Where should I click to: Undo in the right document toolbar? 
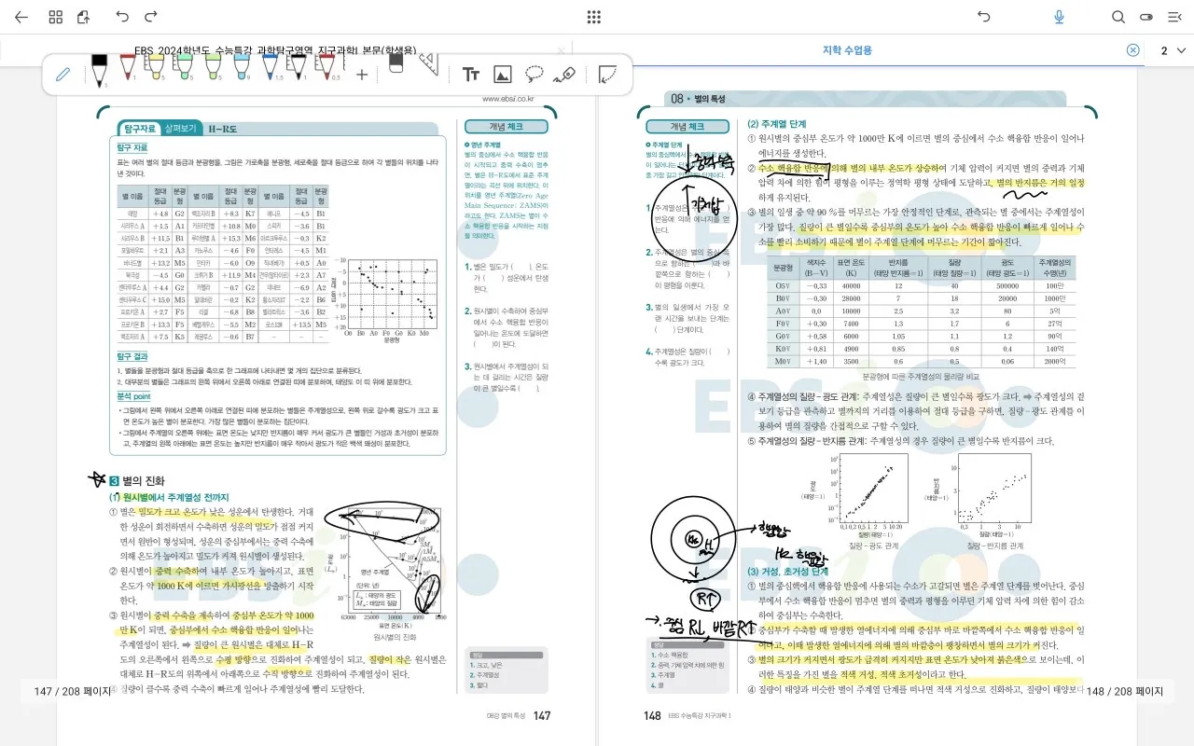pyautogui.click(x=983, y=17)
